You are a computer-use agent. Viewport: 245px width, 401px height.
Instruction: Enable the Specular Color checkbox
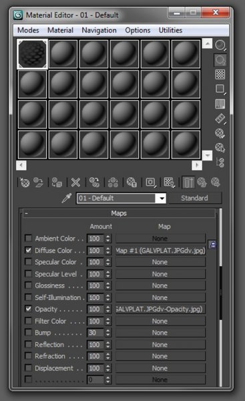(x=28, y=262)
